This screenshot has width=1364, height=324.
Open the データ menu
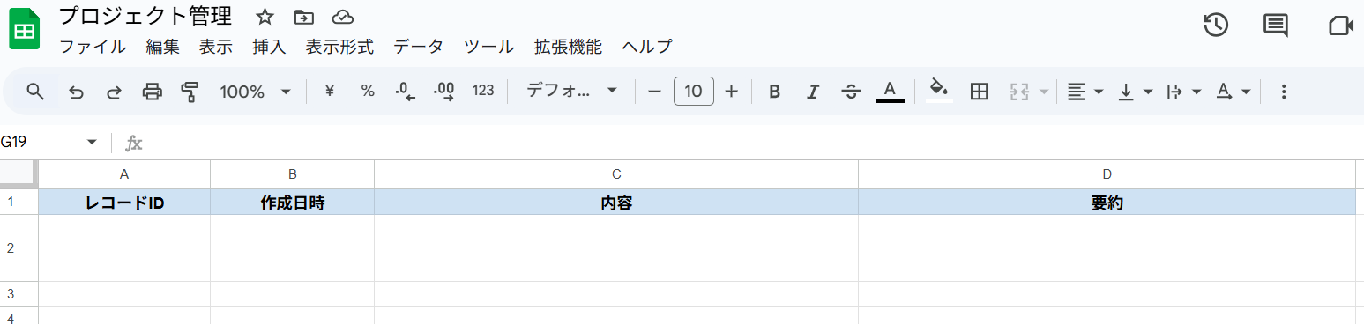click(x=419, y=47)
